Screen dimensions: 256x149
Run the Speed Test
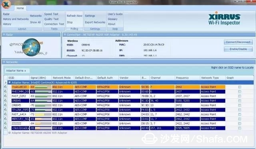click(x=51, y=14)
